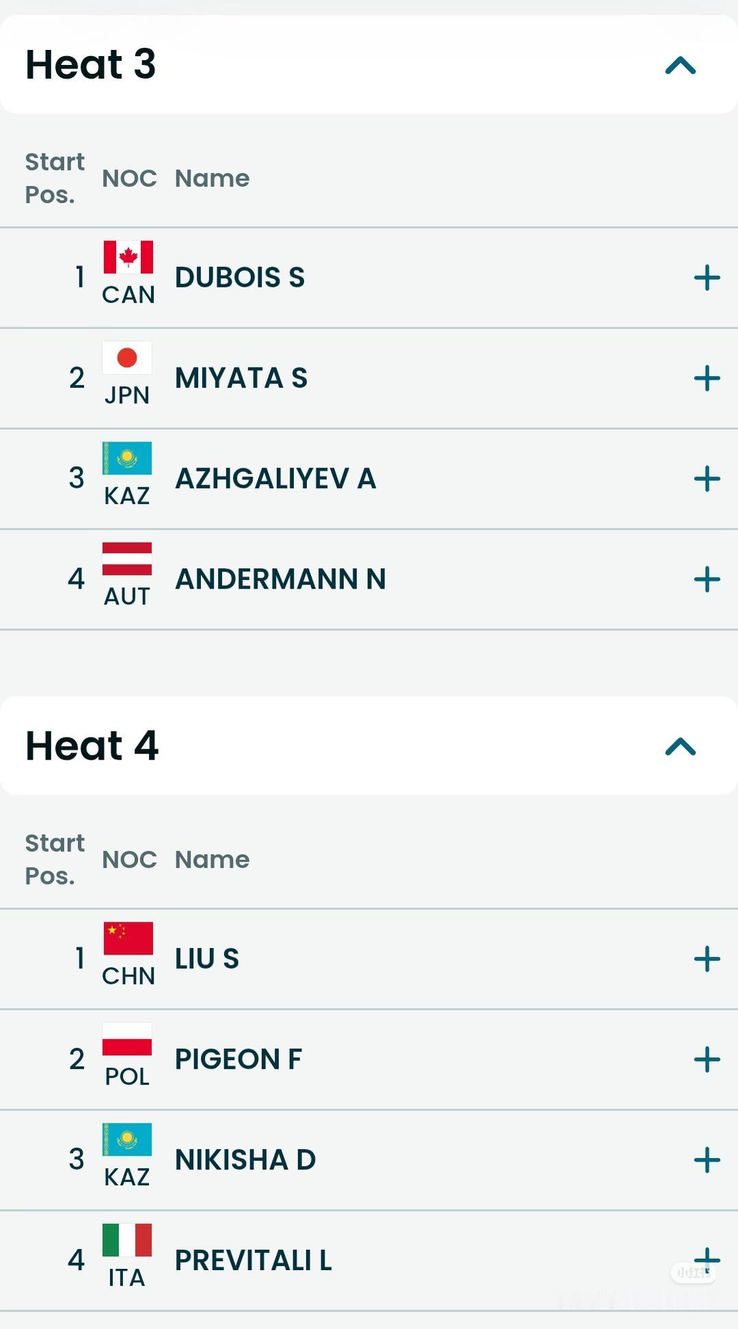
Task: Expand PIGEON F row with plus icon
Action: point(707,1060)
